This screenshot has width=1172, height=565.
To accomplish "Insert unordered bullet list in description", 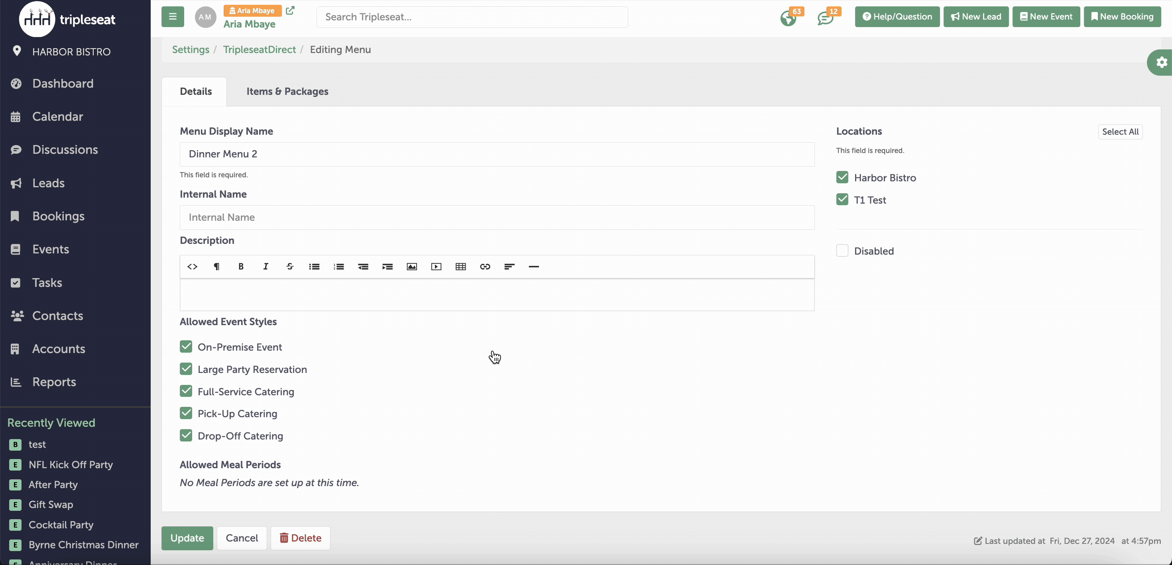I will (x=315, y=267).
